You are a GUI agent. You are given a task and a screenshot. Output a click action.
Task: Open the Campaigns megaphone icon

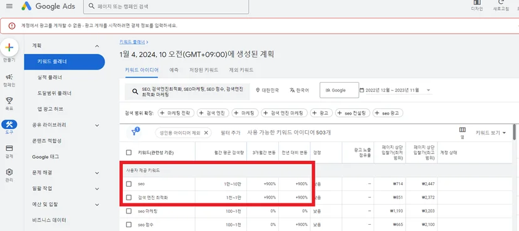(9, 77)
